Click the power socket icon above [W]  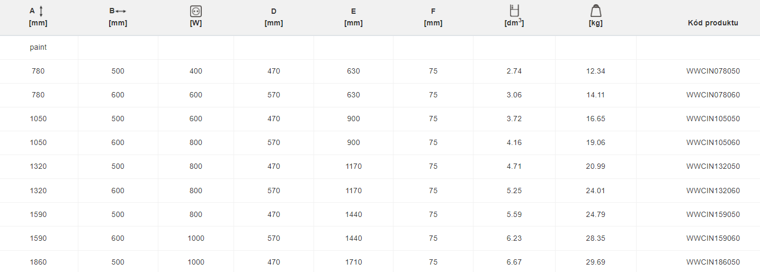coord(196,11)
